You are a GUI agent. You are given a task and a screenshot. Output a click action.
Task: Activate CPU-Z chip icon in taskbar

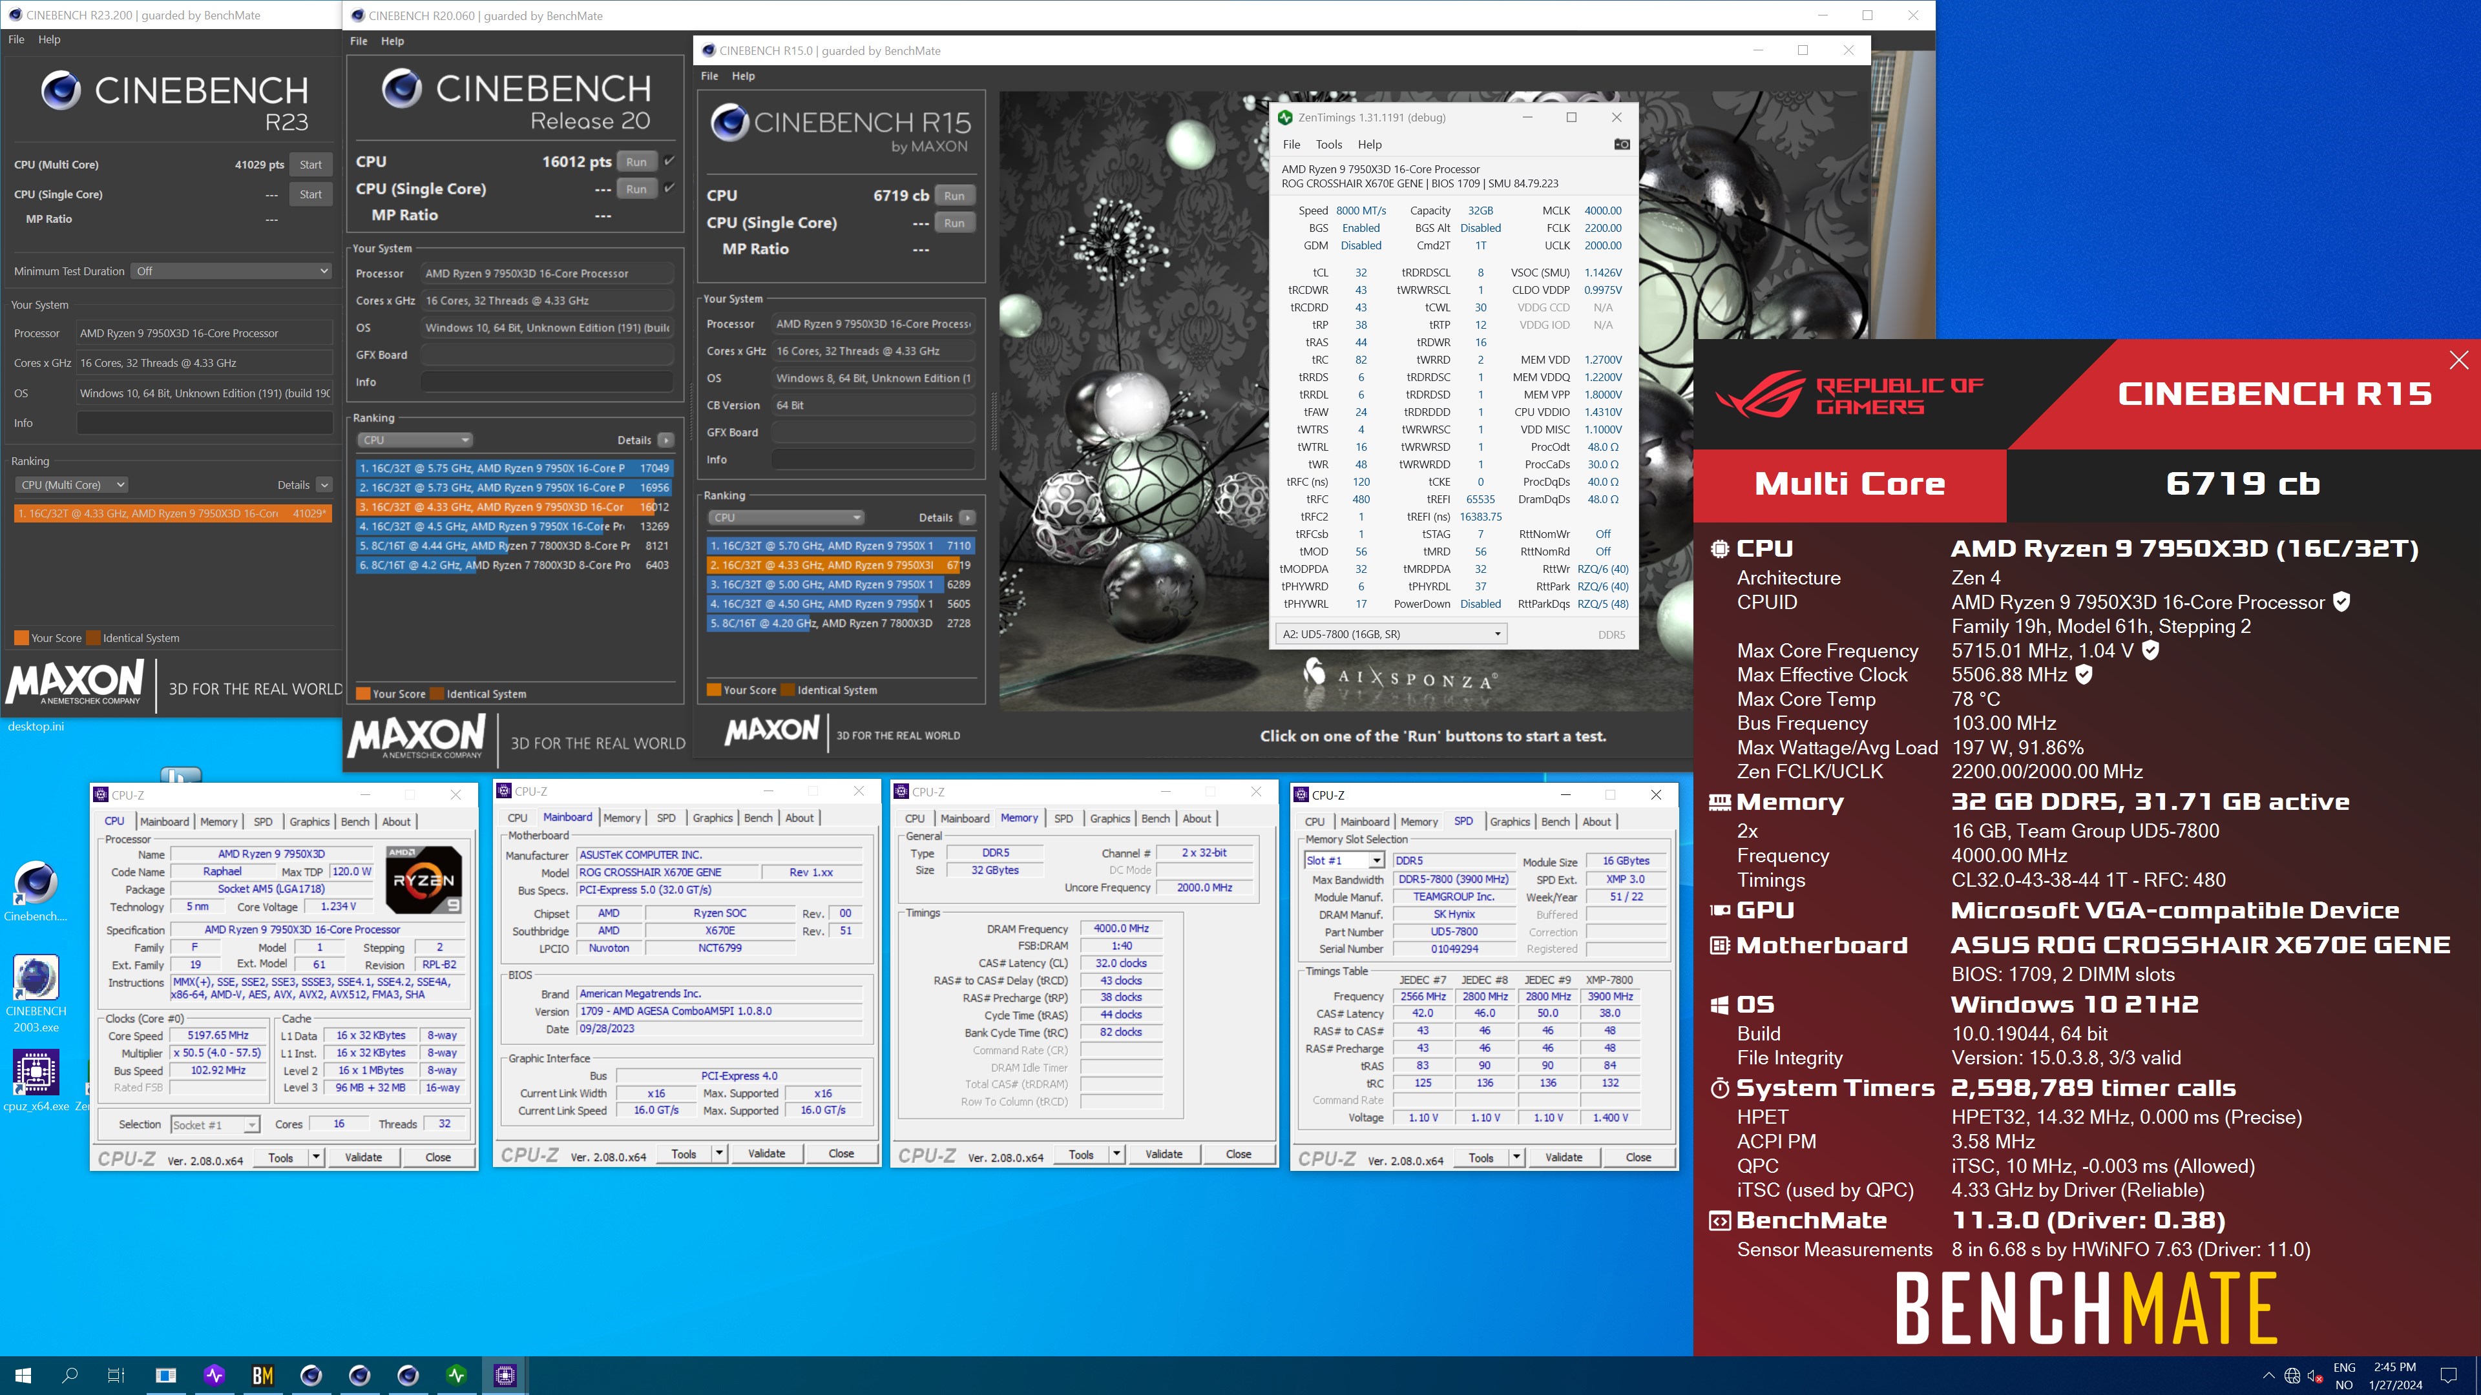tap(505, 1375)
